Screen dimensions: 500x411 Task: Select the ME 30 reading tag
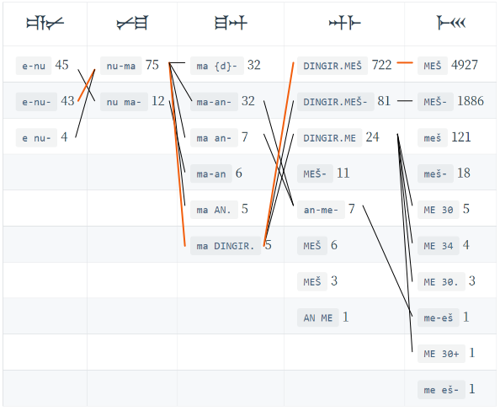[439, 210]
